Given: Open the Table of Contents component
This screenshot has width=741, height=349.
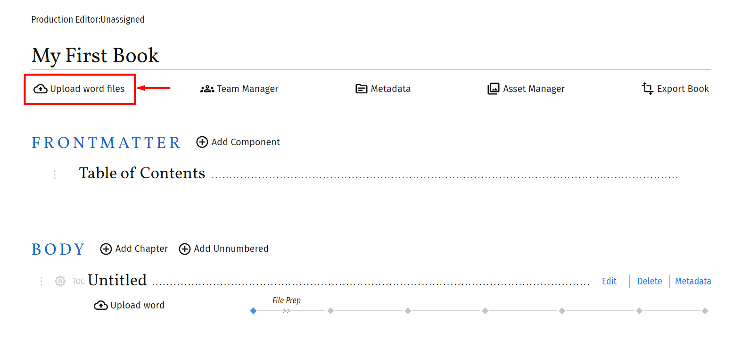Looking at the screenshot, I should 142,173.
